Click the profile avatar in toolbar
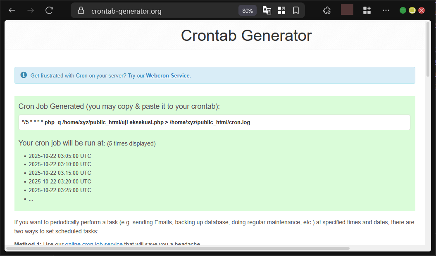The image size is (436, 256). coord(347,10)
